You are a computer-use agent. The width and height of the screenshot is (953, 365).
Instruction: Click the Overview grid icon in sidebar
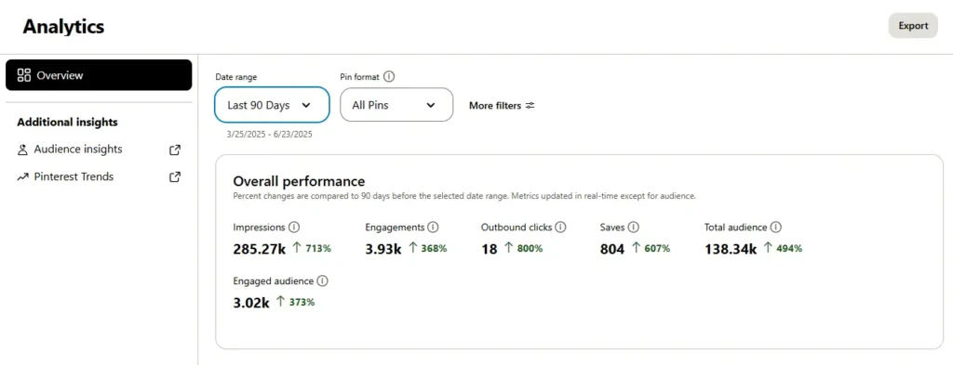[24, 75]
